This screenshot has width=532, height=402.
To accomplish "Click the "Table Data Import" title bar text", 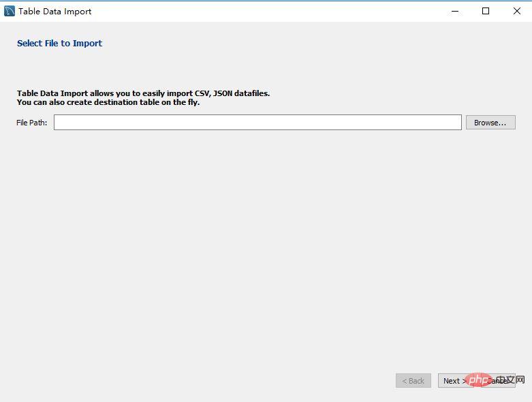I will (54, 11).
